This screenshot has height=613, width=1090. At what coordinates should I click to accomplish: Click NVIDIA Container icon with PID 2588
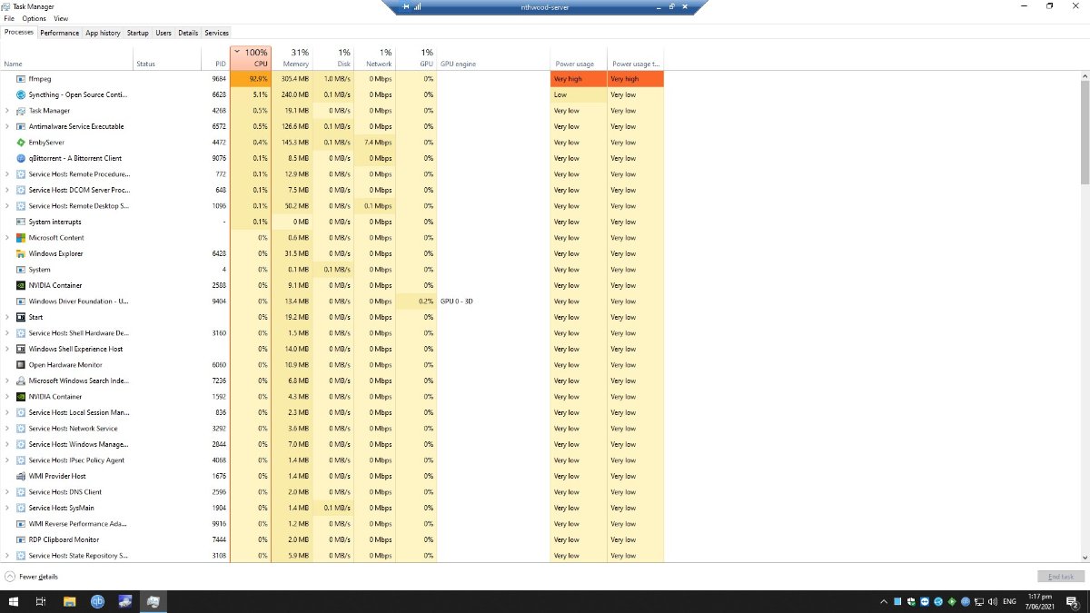[x=21, y=285]
